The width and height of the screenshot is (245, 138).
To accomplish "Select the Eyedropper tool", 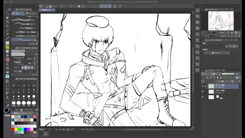I will [x=7, y=38].
